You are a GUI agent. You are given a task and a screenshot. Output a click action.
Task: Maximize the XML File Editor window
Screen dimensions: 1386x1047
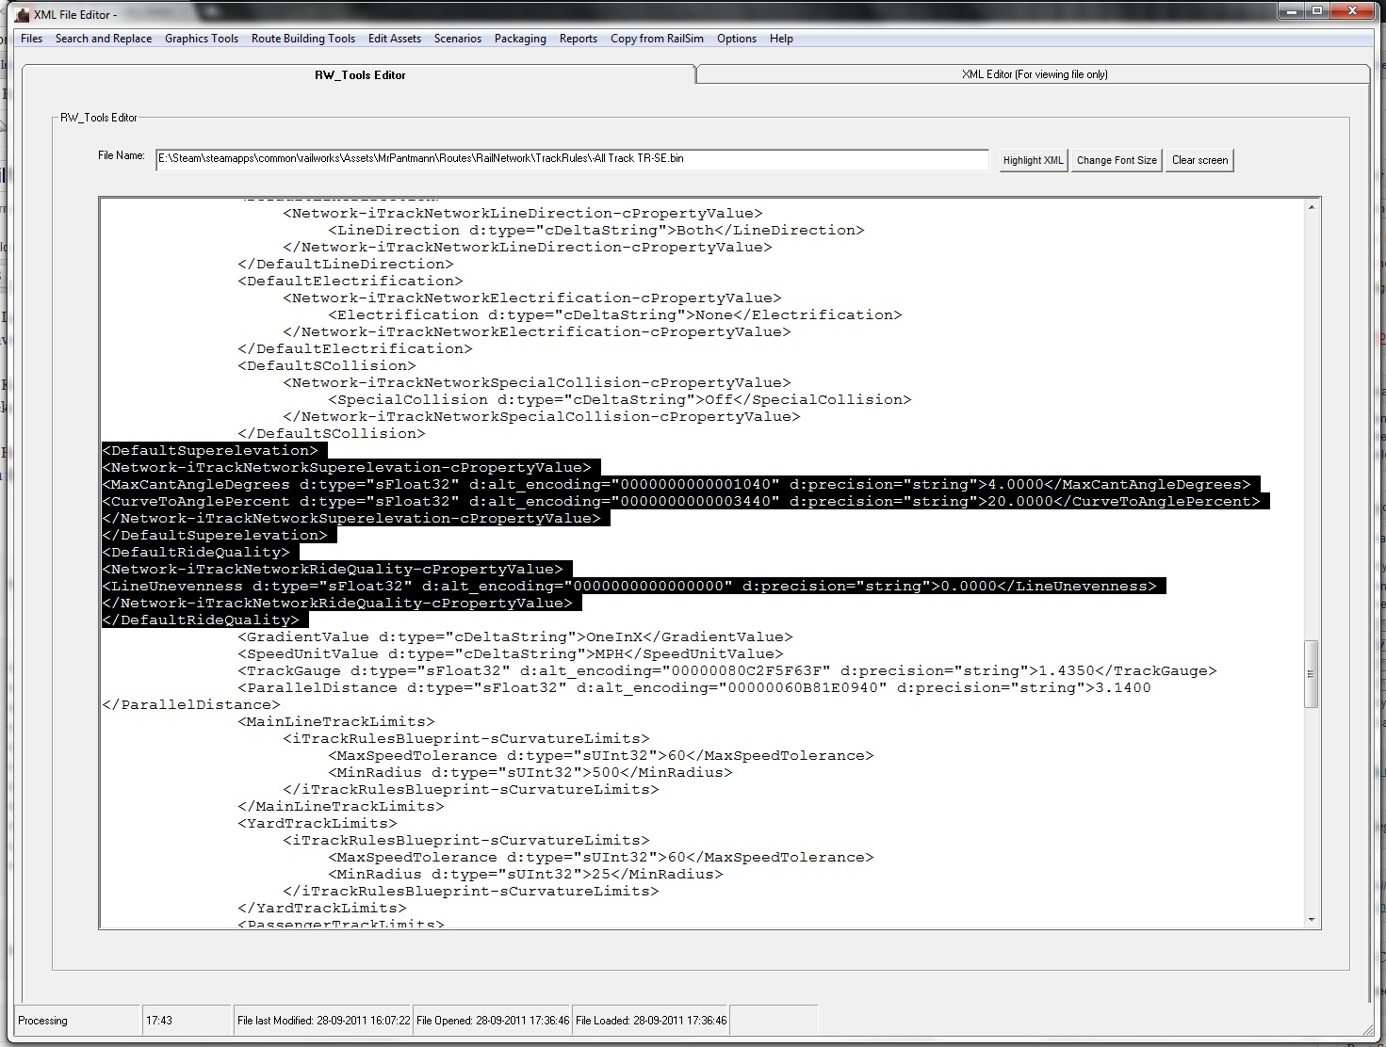(1316, 11)
